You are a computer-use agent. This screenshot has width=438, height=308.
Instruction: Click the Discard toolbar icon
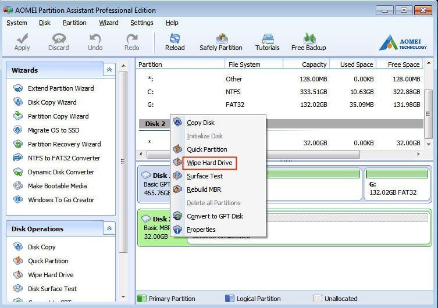click(59, 38)
